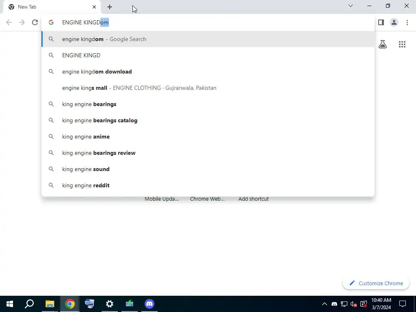Choose 'king engine bearings review' suggestion
Screen dimensions: 416x312
pyautogui.click(x=208, y=153)
